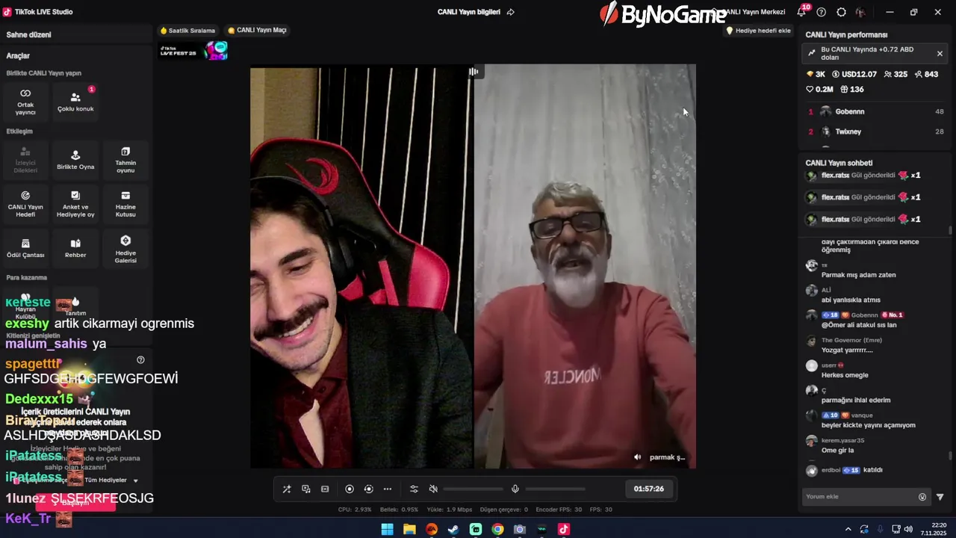Click the chat message 'Yozgat yarrrrrr....'
Screen dimensions: 956x538
(x=847, y=350)
